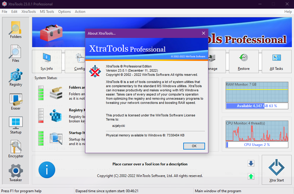Click 'Main window of the program' status text

click(218, 191)
